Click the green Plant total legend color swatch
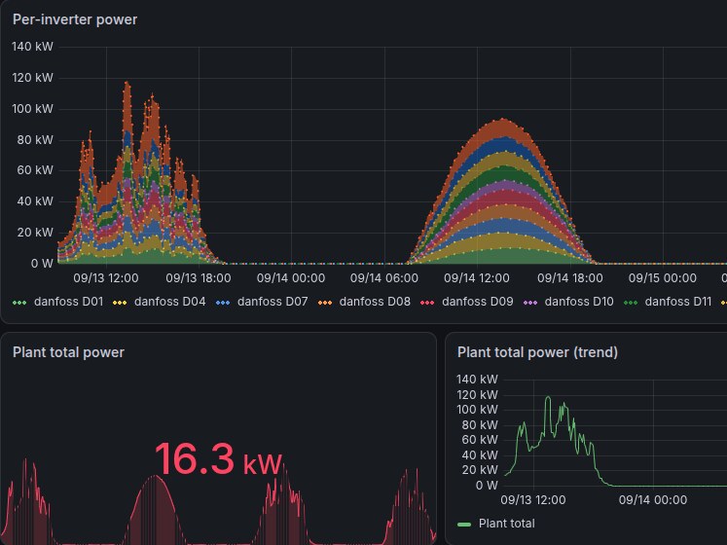 (x=464, y=525)
